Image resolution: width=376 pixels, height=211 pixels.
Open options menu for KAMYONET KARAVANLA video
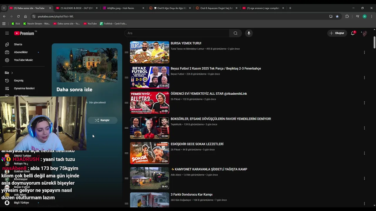(x=364, y=178)
